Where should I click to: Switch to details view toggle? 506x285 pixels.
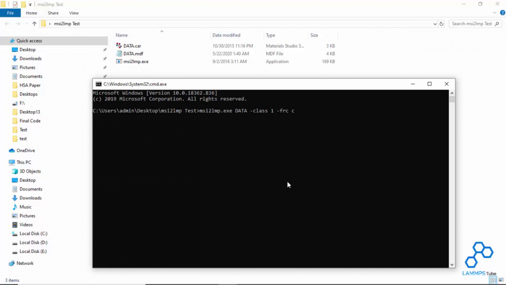click(493, 280)
